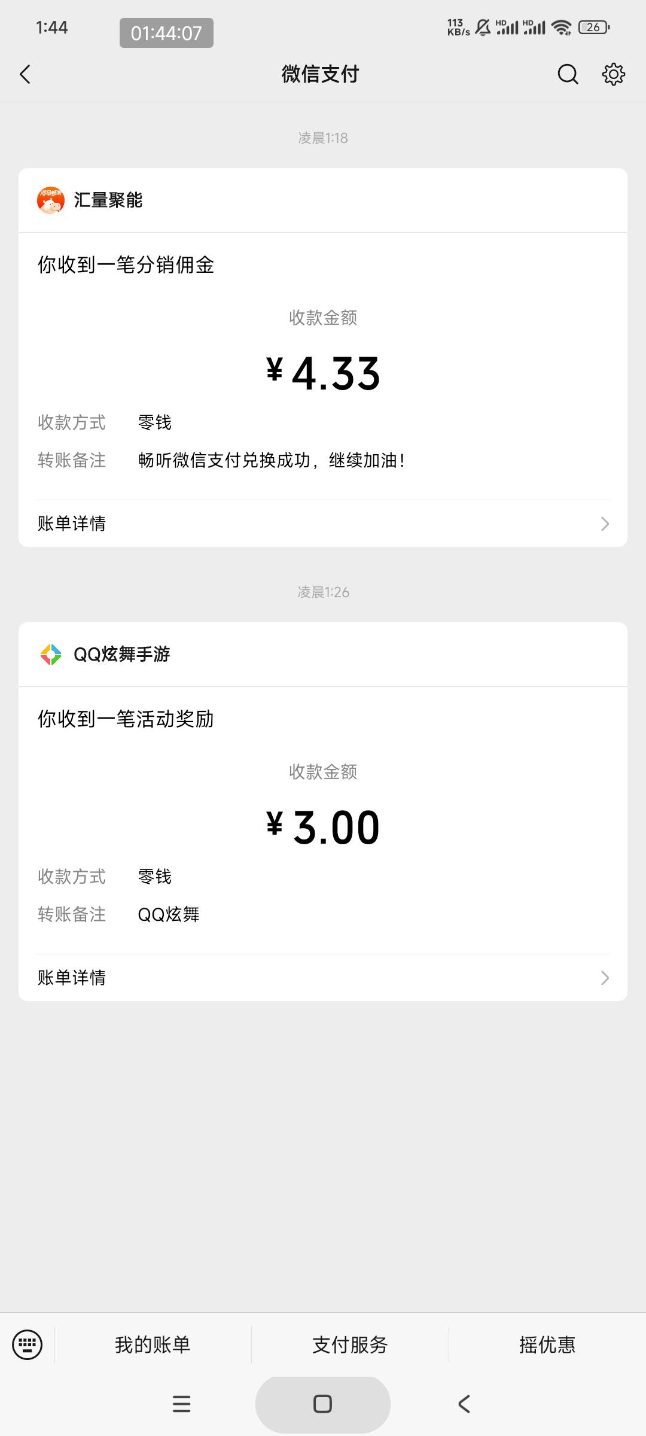
Task: Open 摇优惠 bottom menu
Action: pos(547,1344)
